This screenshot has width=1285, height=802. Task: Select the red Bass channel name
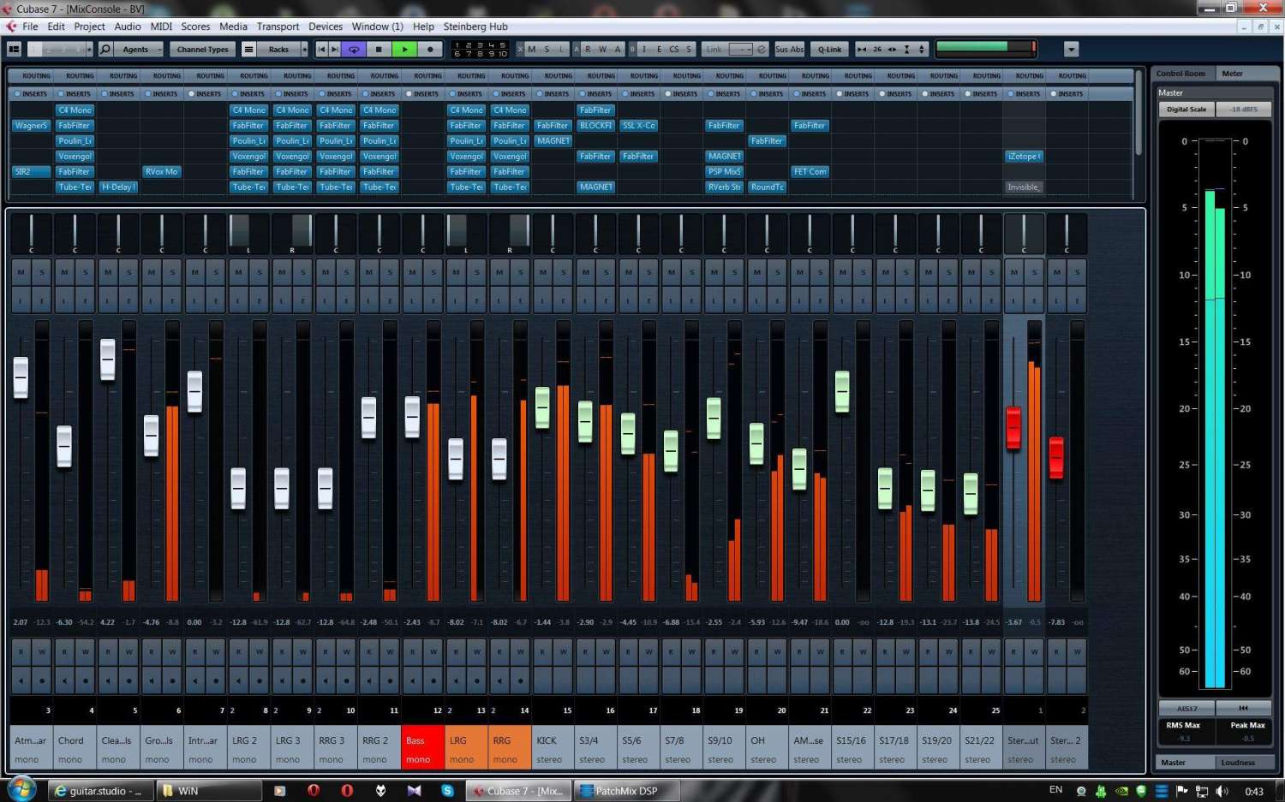click(x=422, y=747)
